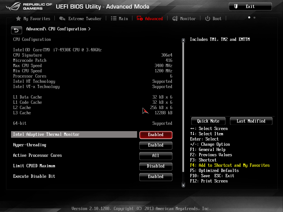Image resolution: width=283 pixels, height=212 pixels.
Task: Click the back arrow icon button
Action: tap(16, 30)
